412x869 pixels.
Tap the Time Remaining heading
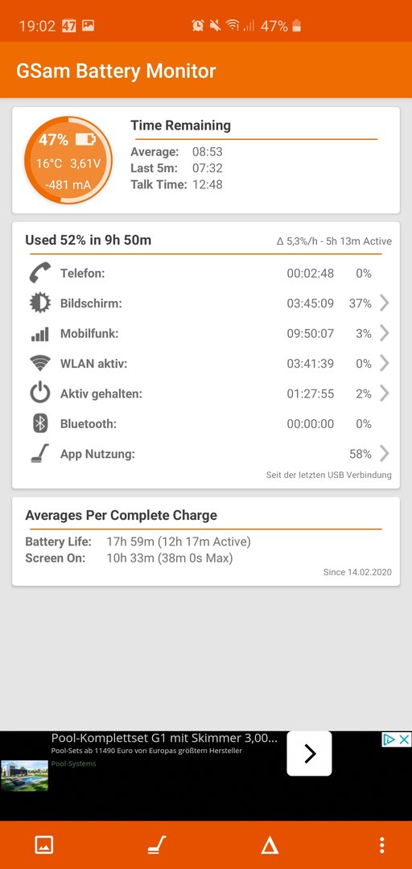tap(181, 126)
